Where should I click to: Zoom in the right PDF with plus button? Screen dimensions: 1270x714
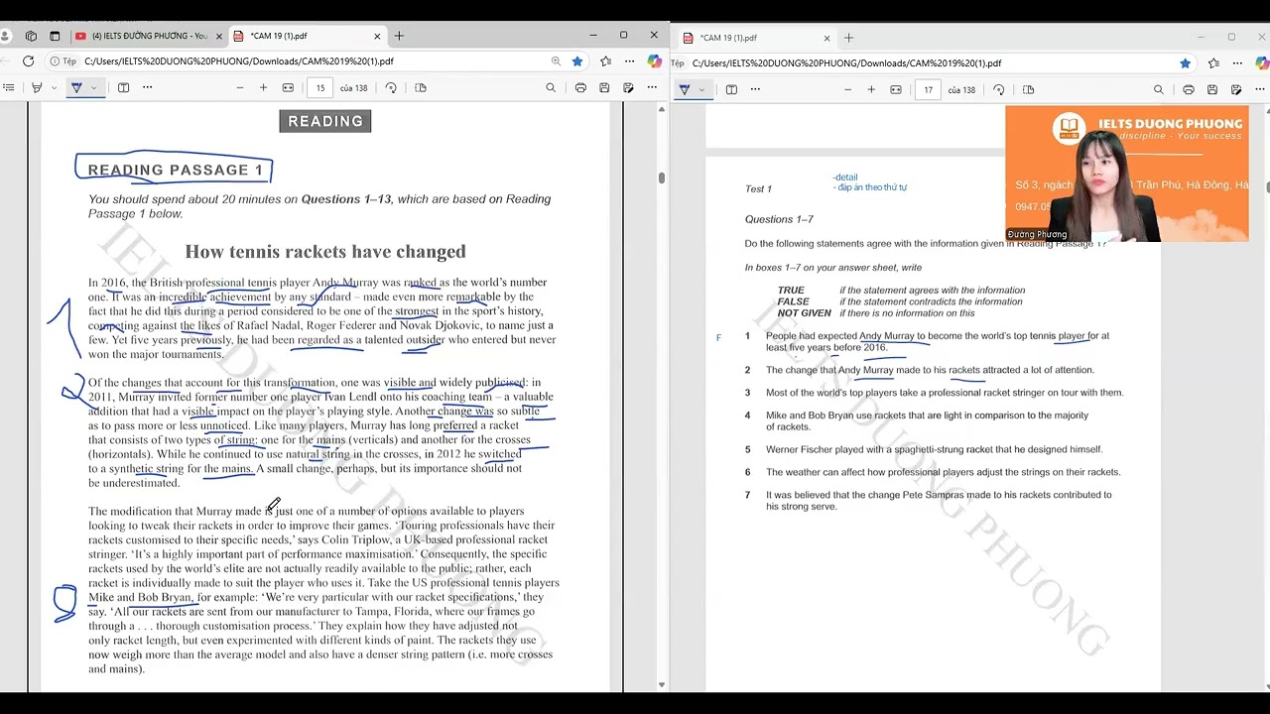coord(871,89)
